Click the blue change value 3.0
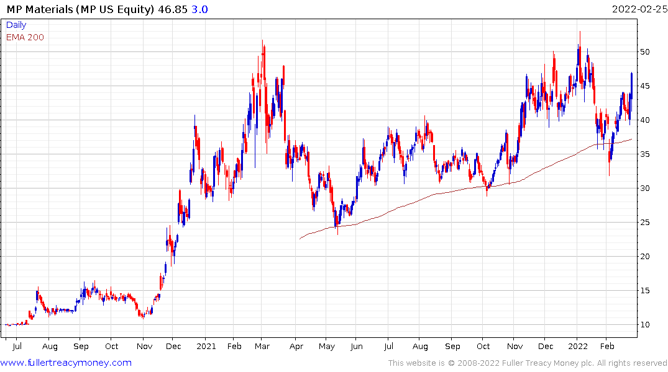This screenshot has height=372, width=668. click(x=199, y=9)
